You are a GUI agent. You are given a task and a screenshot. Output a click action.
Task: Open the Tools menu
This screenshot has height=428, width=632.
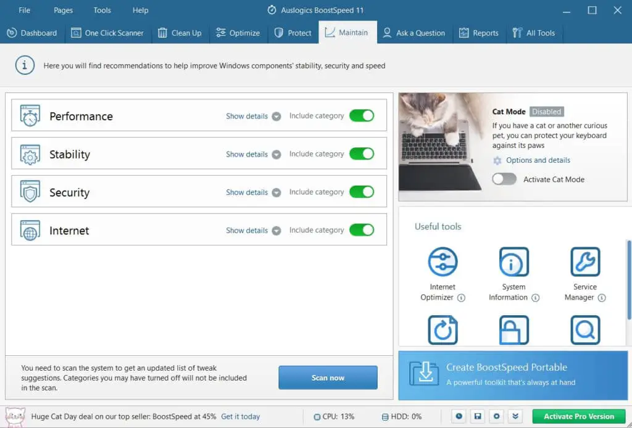point(102,10)
